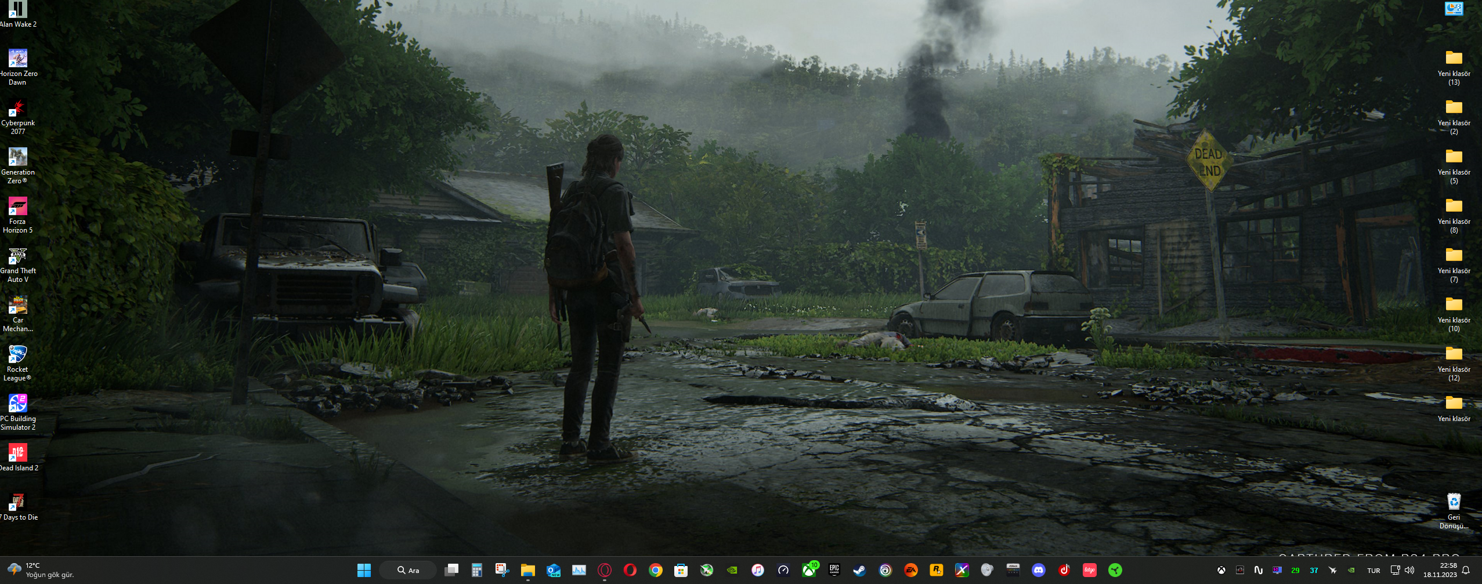1482x584 pixels.
Task: Open the letgo app from taskbar
Action: (1090, 570)
